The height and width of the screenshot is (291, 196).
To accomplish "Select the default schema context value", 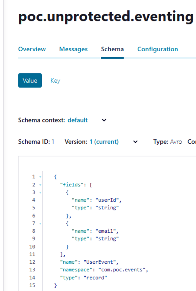I will [x=77, y=120].
